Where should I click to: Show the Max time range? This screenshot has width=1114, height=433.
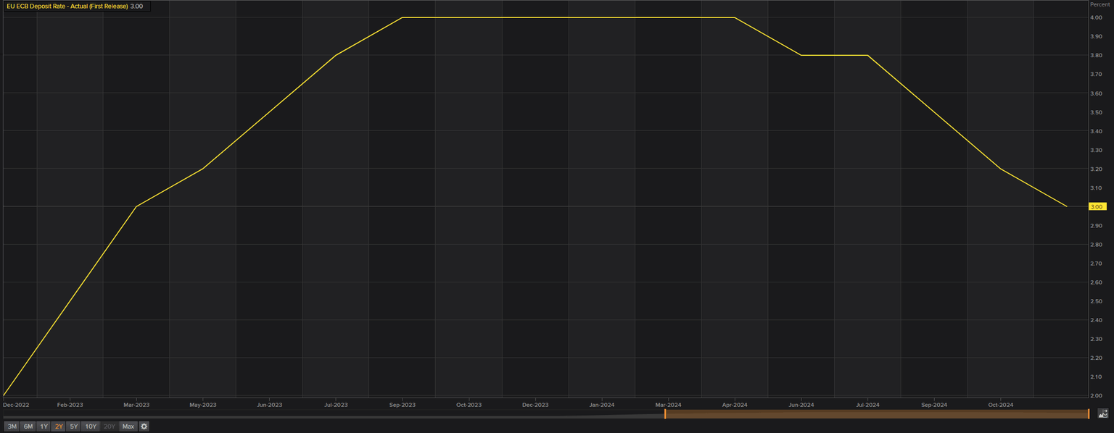(x=128, y=426)
